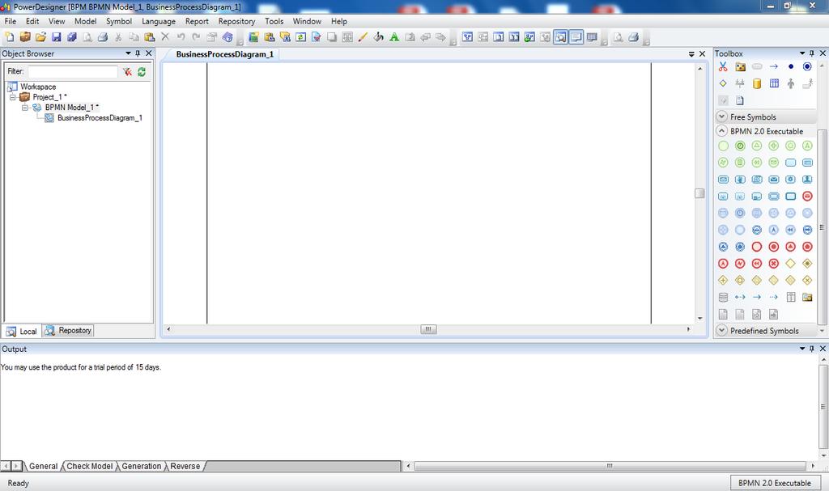Collapse the Project_1 tree node

point(13,97)
